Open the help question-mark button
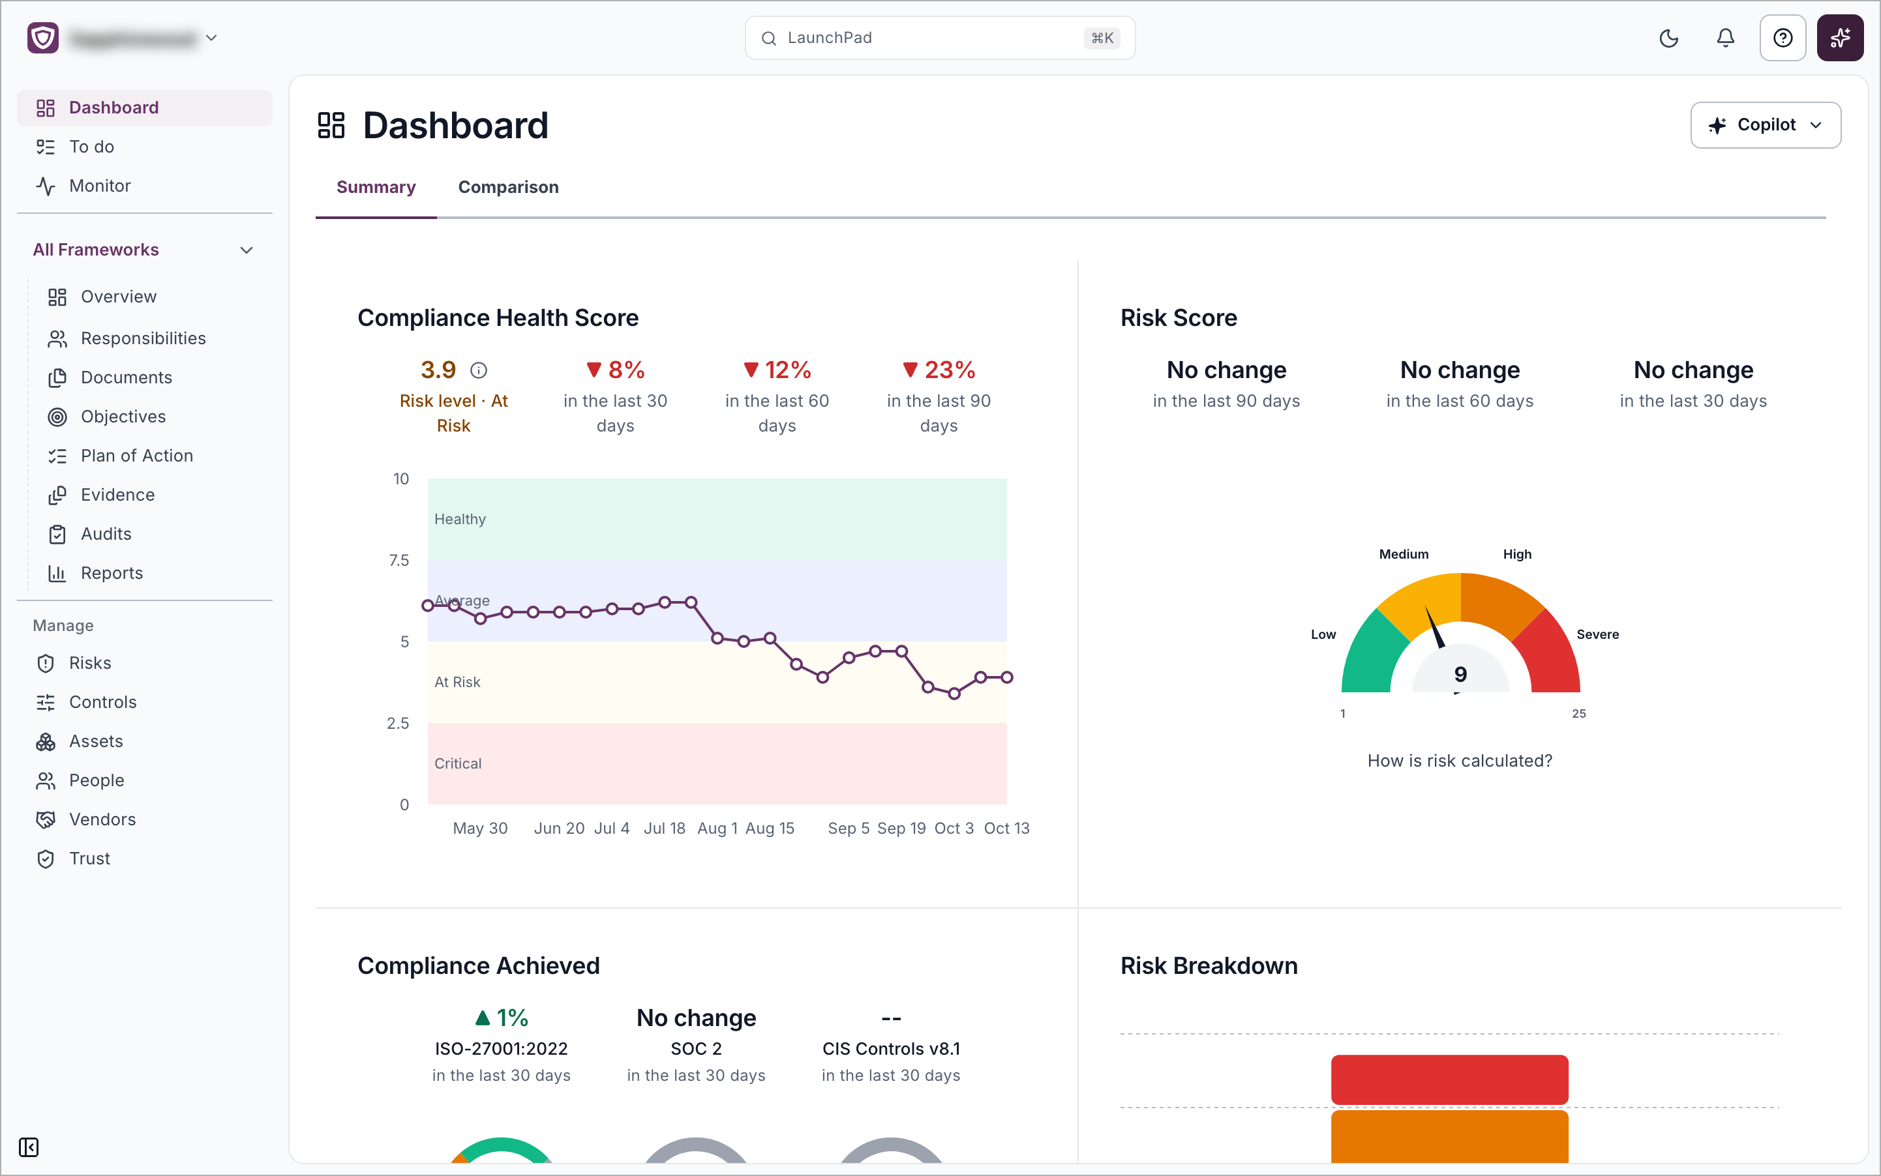The width and height of the screenshot is (1881, 1176). pyautogui.click(x=1782, y=38)
